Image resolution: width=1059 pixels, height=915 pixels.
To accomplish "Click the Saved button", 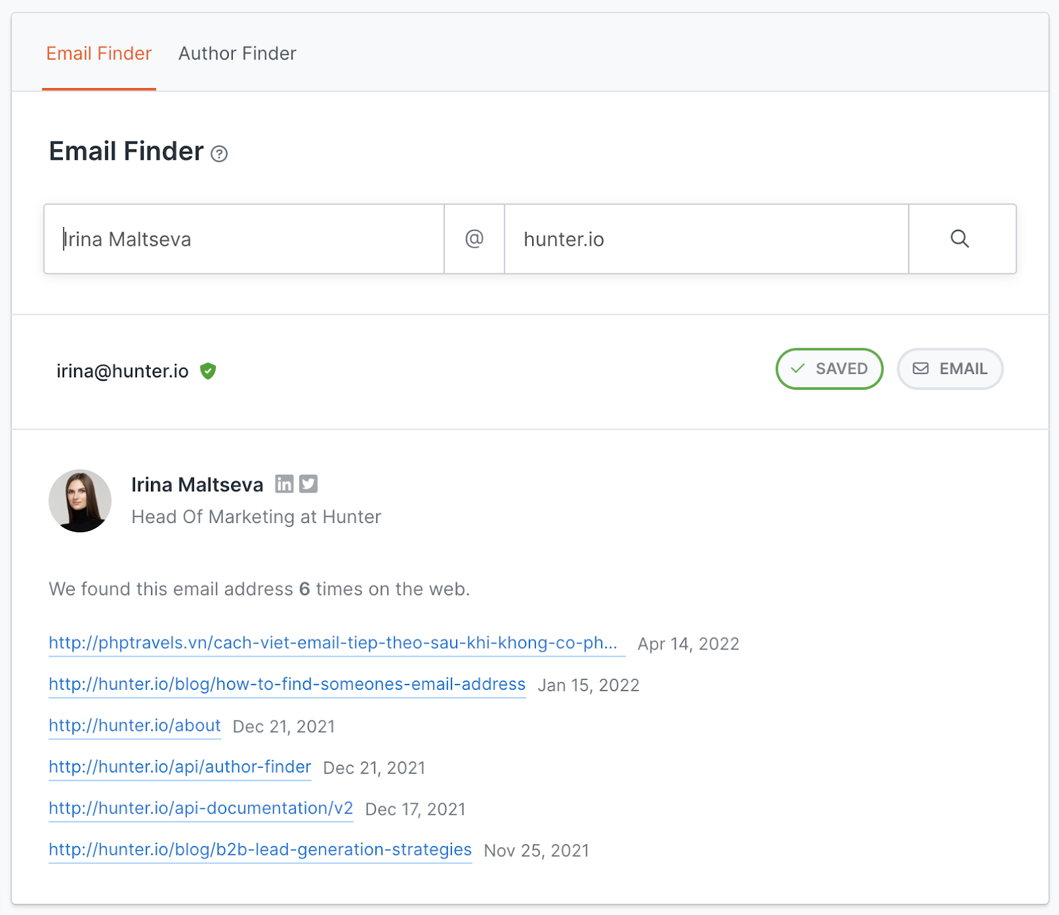I will click(829, 369).
